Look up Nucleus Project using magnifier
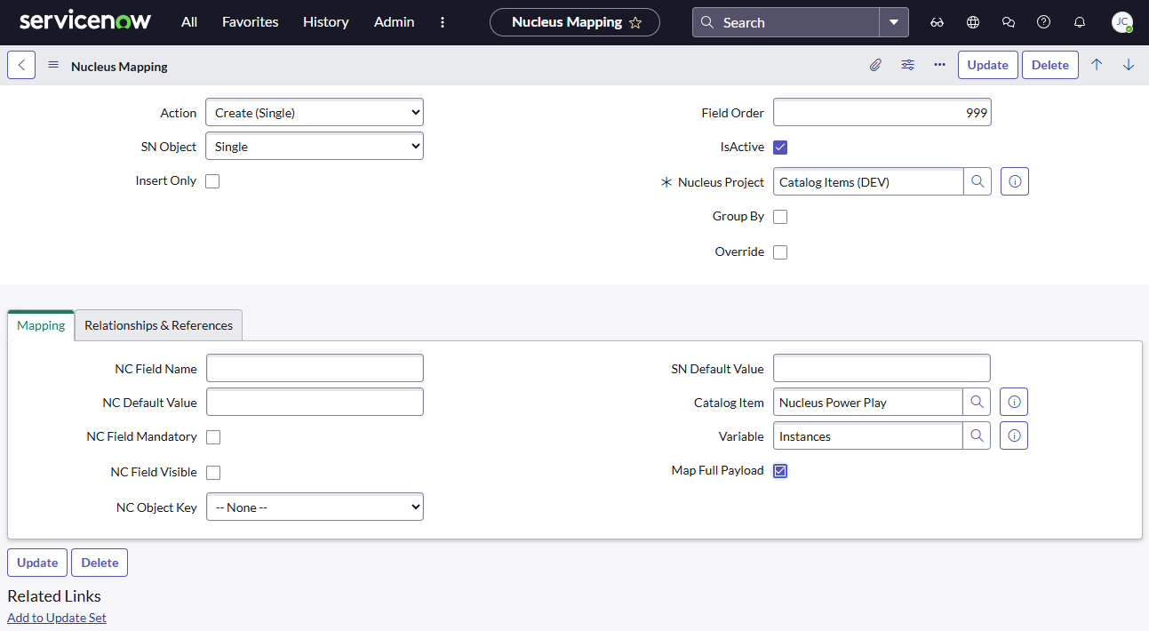The height and width of the screenshot is (631, 1149). 977,182
